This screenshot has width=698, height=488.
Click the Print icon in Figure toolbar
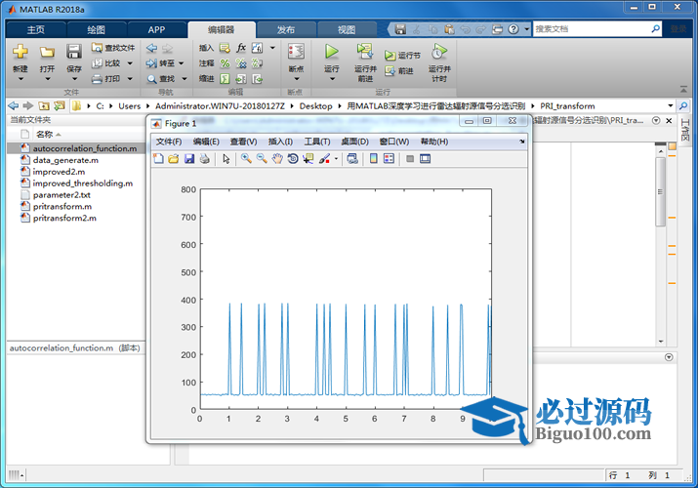click(x=204, y=158)
